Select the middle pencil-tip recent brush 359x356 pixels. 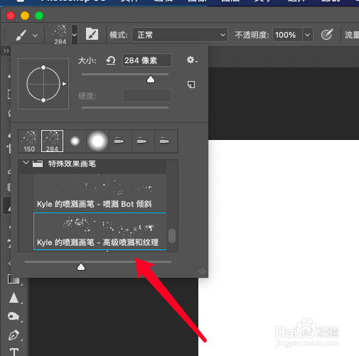[143, 141]
